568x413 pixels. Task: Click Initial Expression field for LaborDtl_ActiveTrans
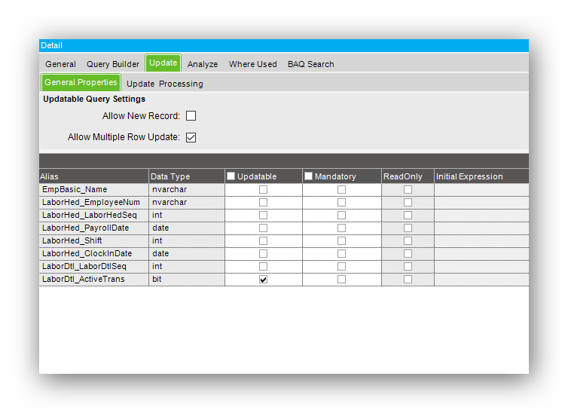coord(481,280)
